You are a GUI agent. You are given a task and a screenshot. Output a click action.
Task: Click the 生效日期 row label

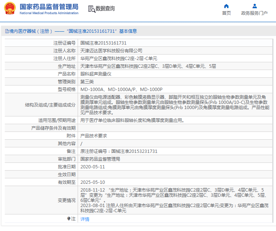point(67,175)
